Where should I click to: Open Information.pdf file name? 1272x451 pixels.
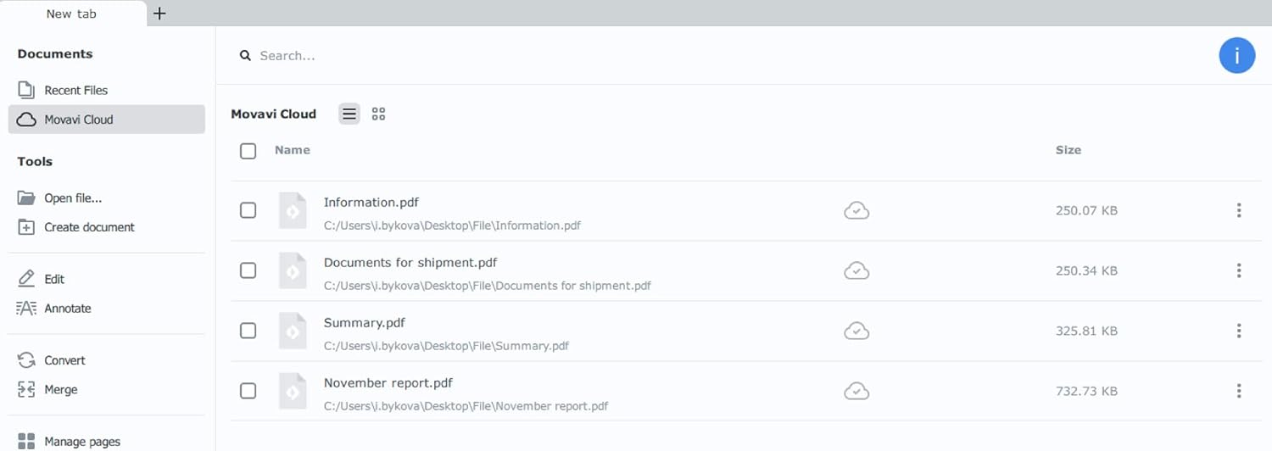[371, 203]
